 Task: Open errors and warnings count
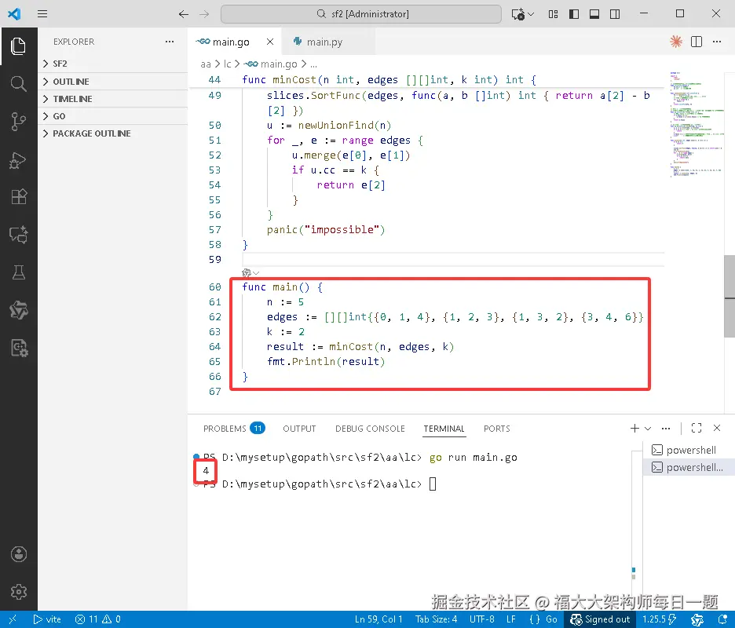(x=97, y=619)
